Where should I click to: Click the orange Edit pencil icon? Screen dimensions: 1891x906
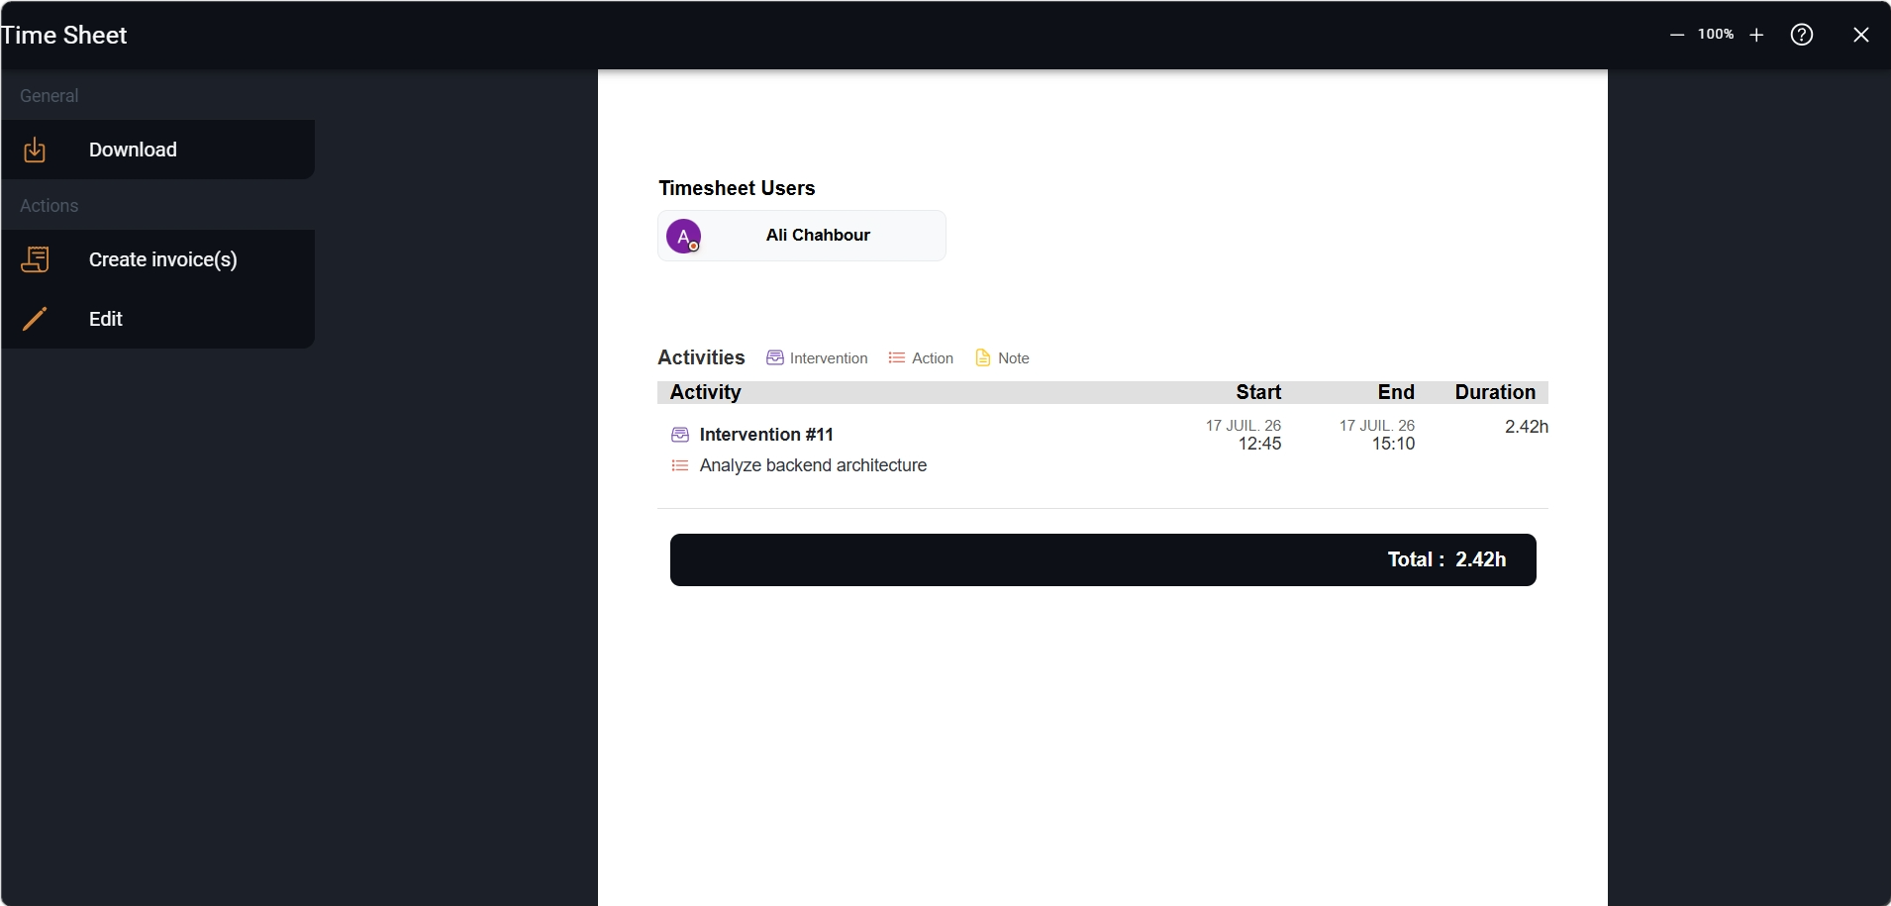pyautogui.click(x=35, y=319)
